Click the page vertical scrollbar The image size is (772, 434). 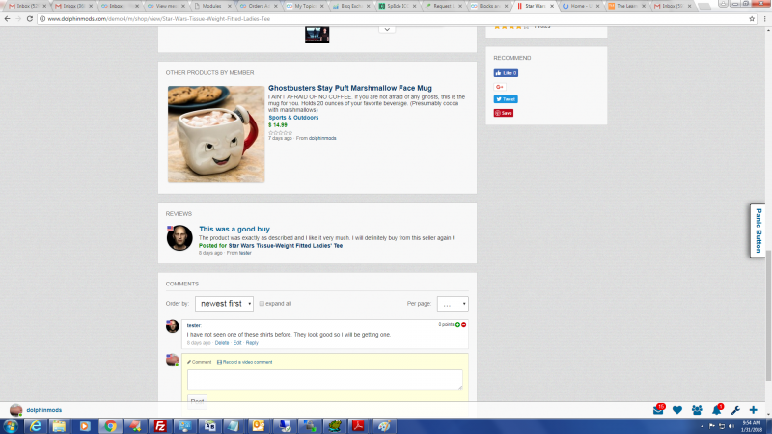coord(768,315)
